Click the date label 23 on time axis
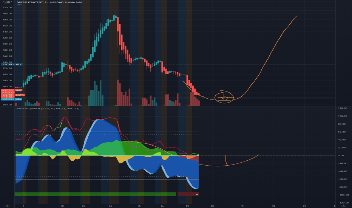The width and height of the screenshot is (352, 208). tap(305, 206)
